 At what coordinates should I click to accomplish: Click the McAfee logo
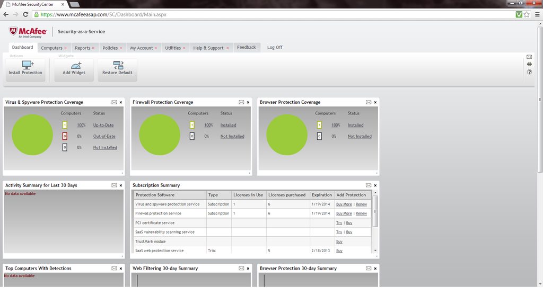(28, 32)
